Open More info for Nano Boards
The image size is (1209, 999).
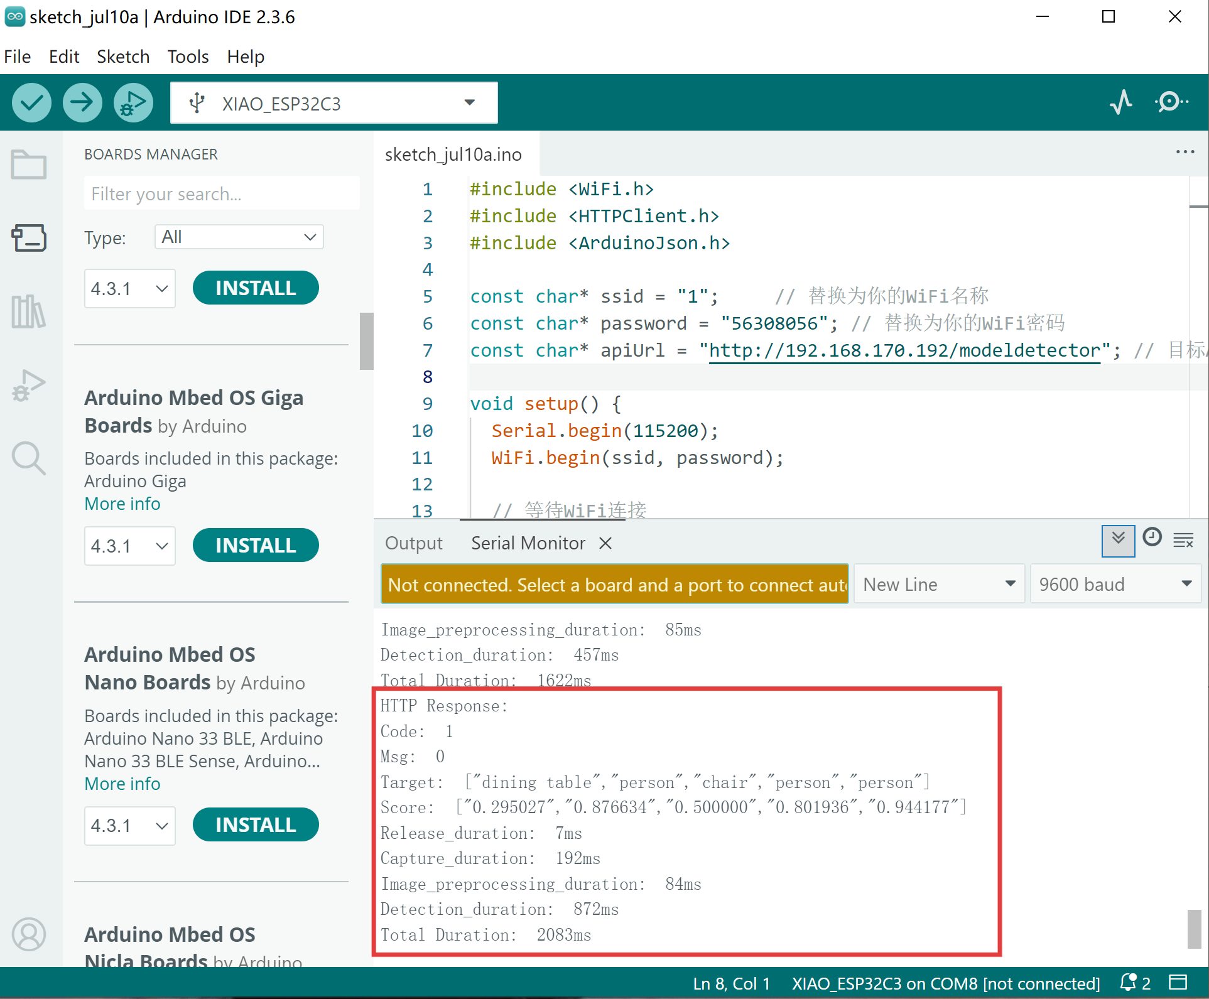[x=122, y=784]
